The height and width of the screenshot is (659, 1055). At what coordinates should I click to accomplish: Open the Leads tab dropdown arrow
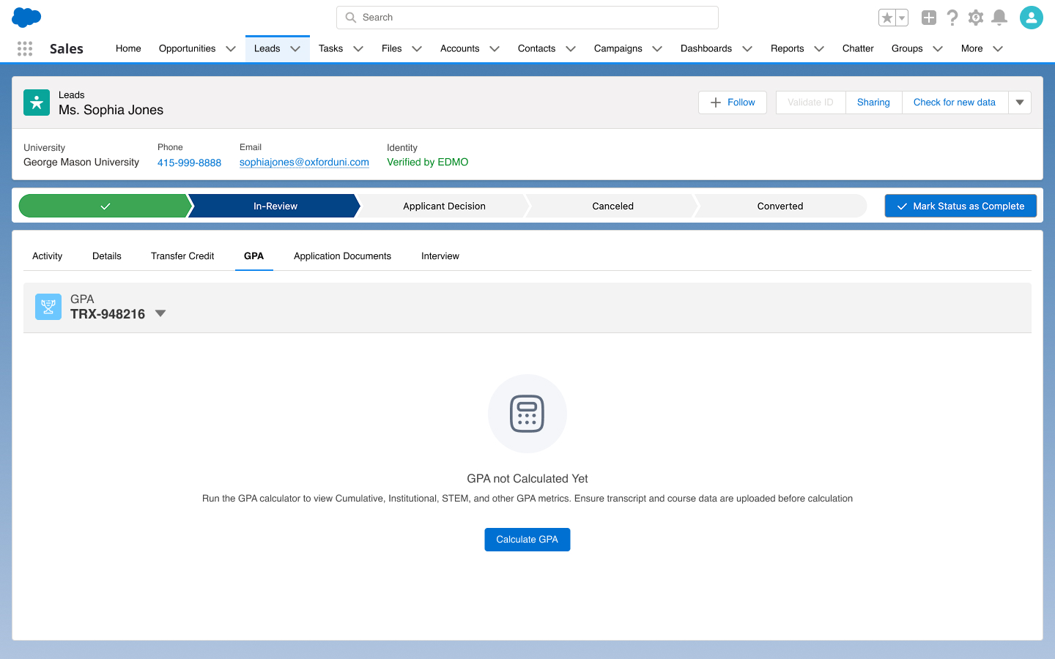pyautogui.click(x=295, y=48)
